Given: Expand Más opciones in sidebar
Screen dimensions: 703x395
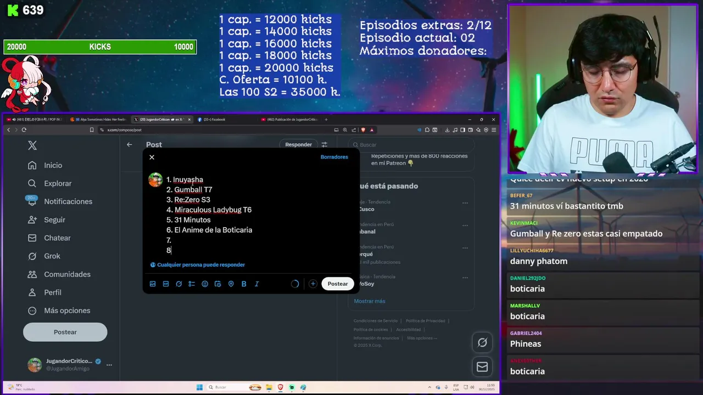Looking at the screenshot, I should [x=60, y=310].
